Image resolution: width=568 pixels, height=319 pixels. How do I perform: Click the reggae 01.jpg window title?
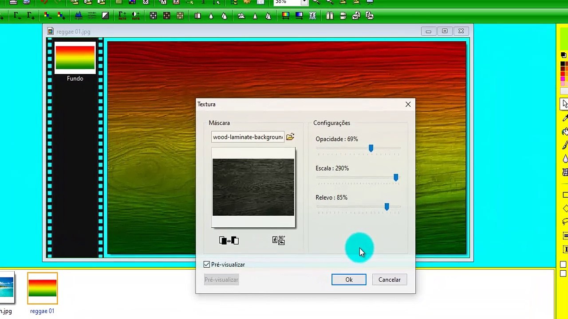pos(73,31)
